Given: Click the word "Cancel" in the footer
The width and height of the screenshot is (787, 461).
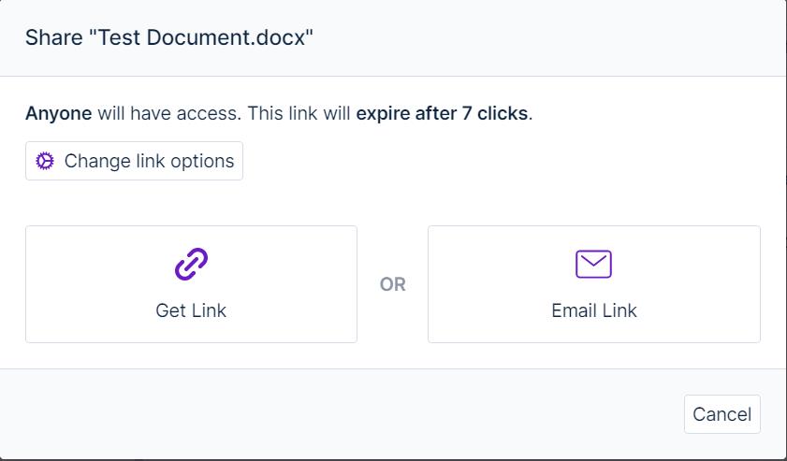Looking at the screenshot, I should 722,414.
